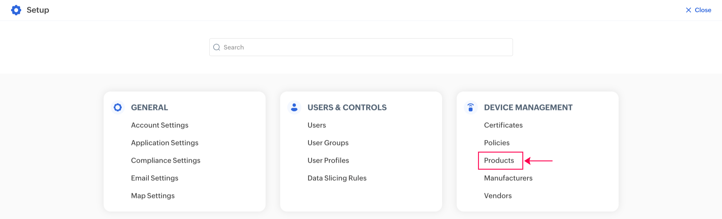Select Email Settings

point(154,178)
